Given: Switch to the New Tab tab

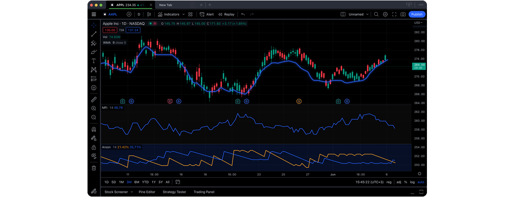Looking at the screenshot, I should point(166,5).
